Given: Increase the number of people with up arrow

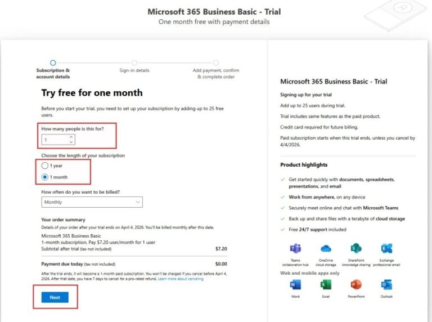Looking at the screenshot, I should pos(71,137).
